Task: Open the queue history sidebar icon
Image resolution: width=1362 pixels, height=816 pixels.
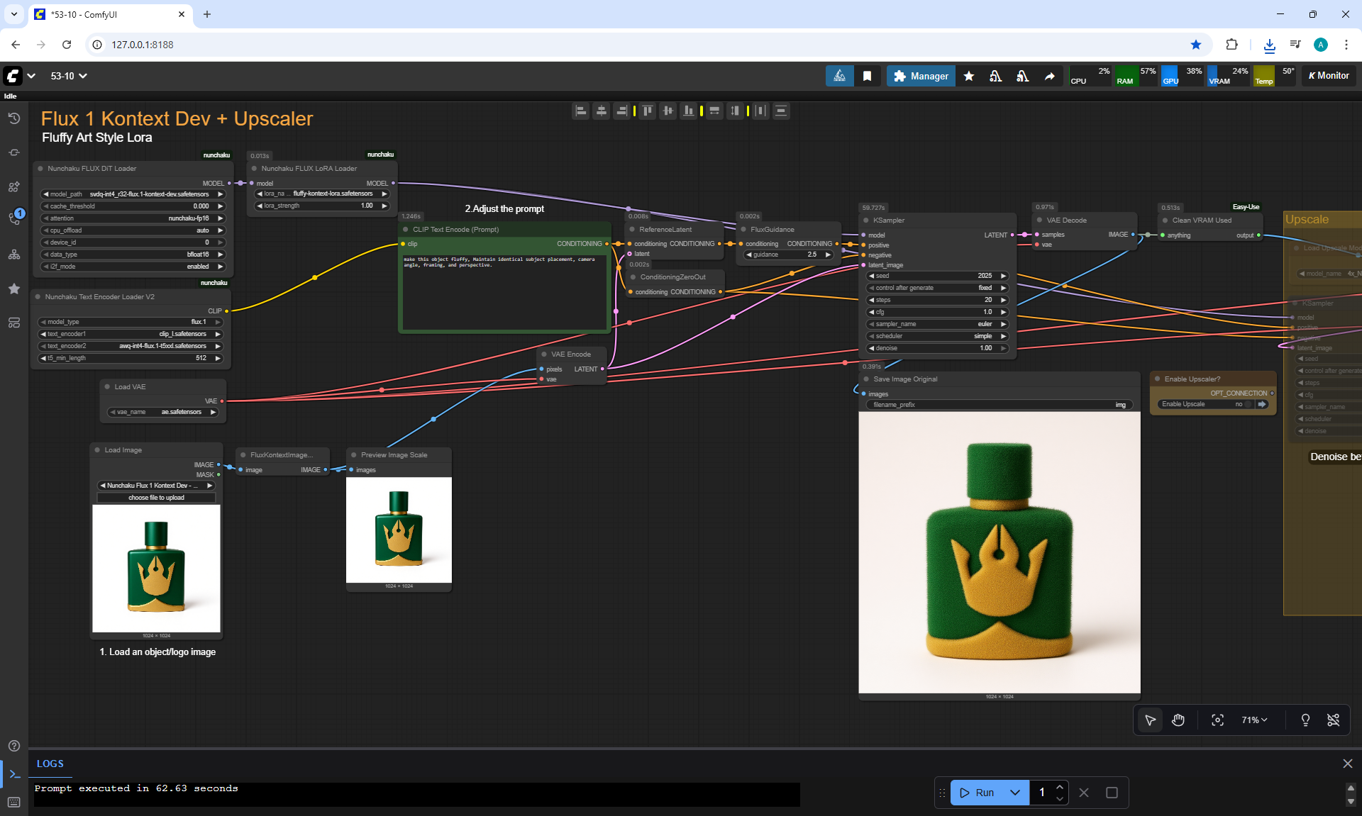Action: 14,118
